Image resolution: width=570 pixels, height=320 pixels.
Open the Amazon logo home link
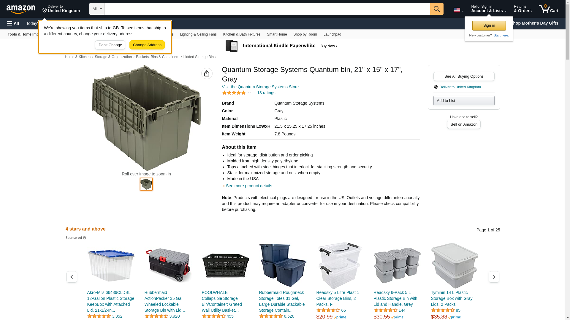coord(21,9)
